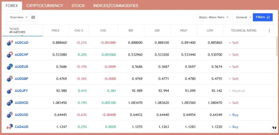The image size is (279, 135).
Task: Switch to the CRYPTOCURRENCY tab
Action: (x=45, y=5)
